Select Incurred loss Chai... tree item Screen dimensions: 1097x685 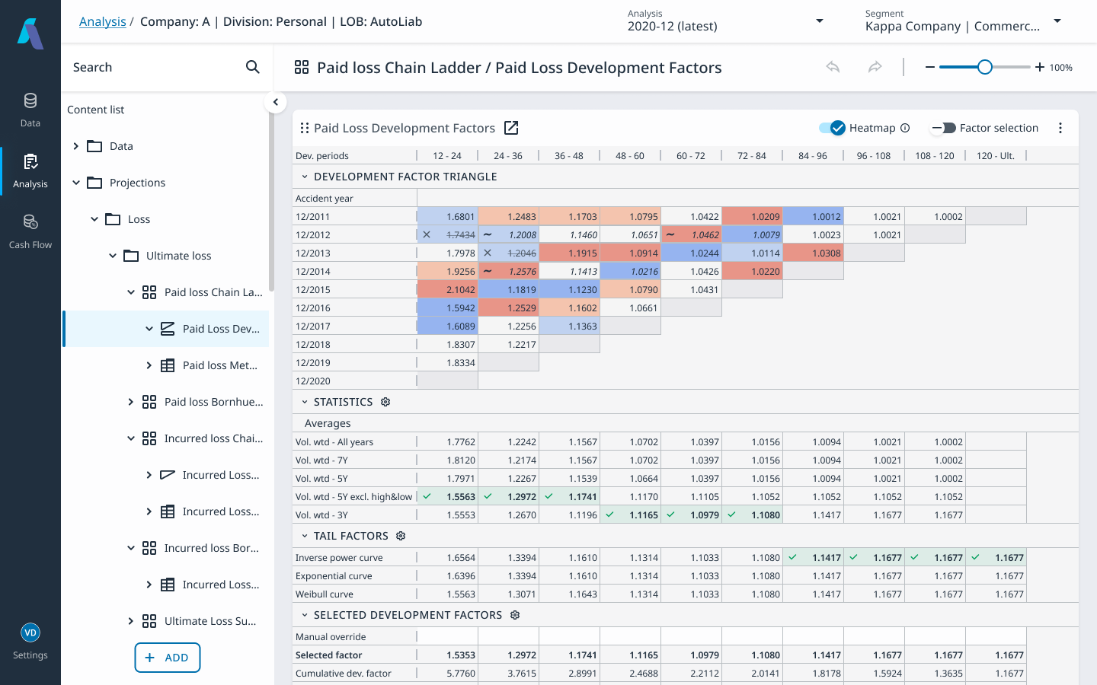click(166, 438)
